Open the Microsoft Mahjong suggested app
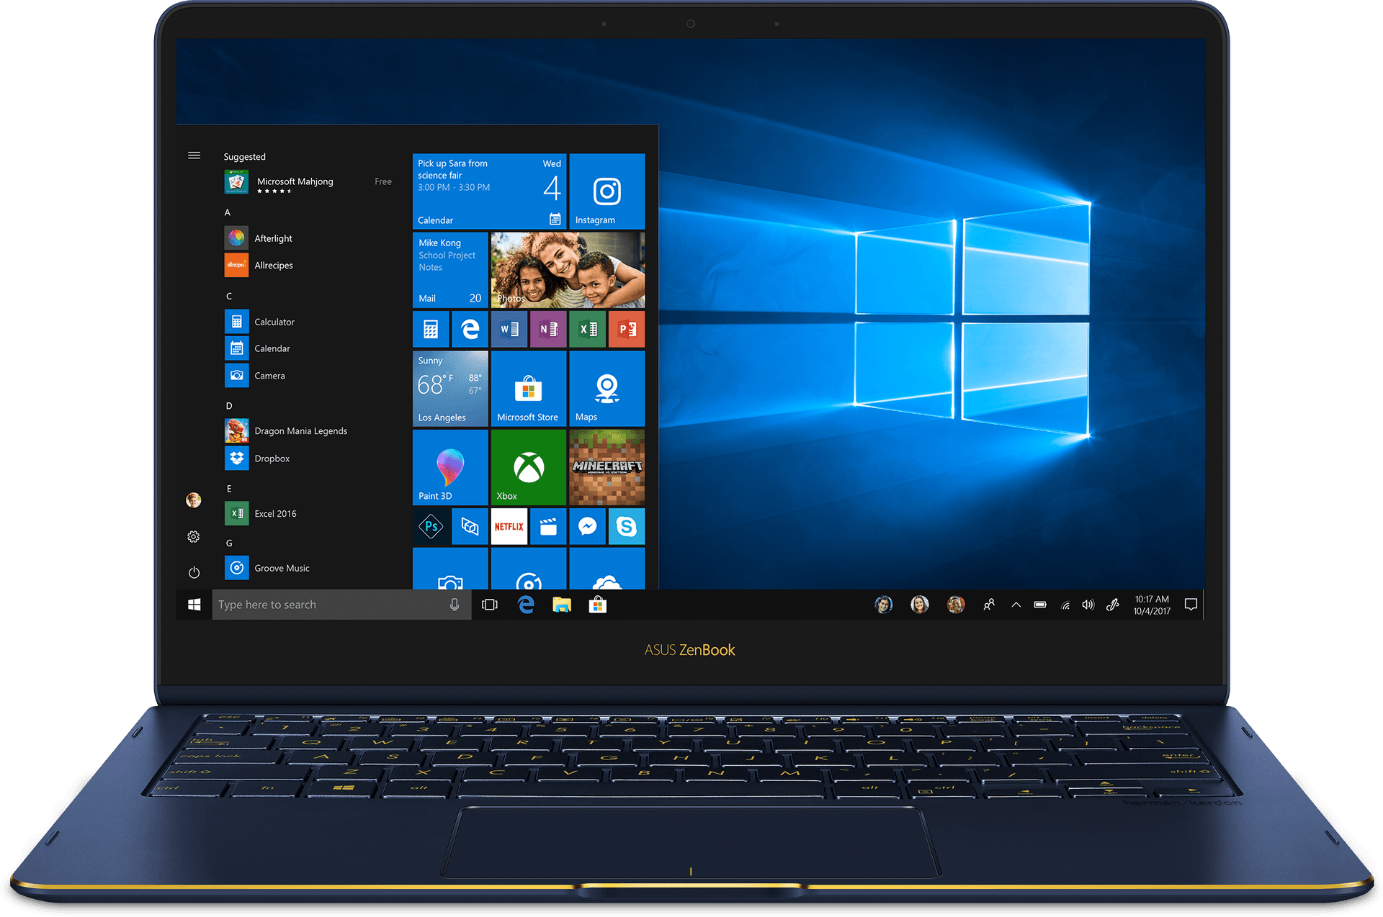1383x917 pixels. click(x=308, y=182)
